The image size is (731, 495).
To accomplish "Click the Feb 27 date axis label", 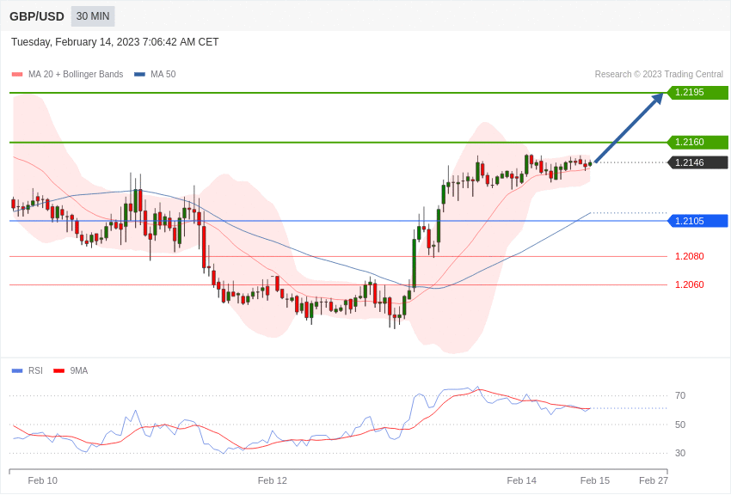I will (x=654, y=480).
